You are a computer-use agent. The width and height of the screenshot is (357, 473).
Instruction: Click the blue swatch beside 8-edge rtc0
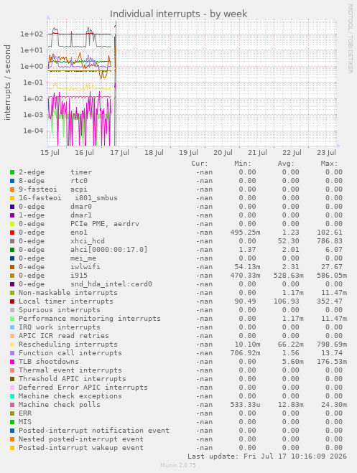[x=12, y=181]
